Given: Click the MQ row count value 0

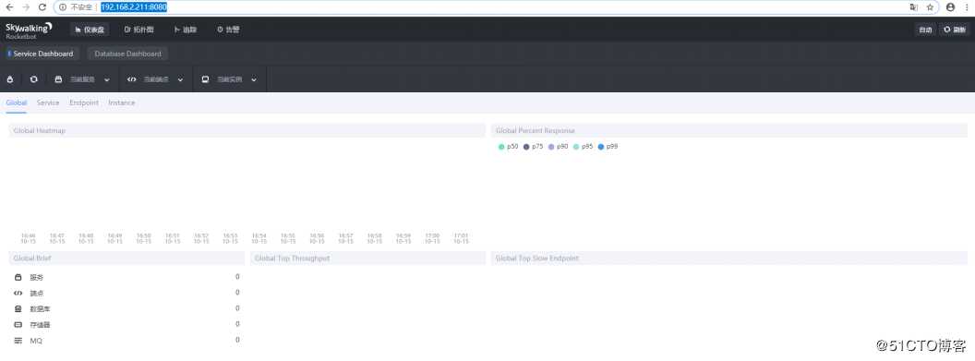Looking at the screenshot, I should 237,340.
